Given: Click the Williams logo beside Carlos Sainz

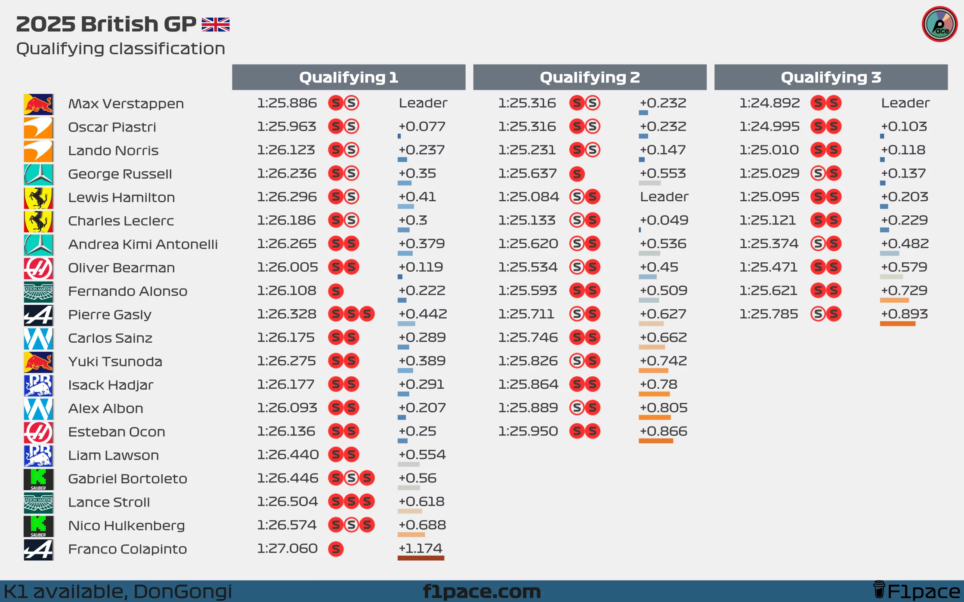Looking at the screenshot, I should coord(38,338).
